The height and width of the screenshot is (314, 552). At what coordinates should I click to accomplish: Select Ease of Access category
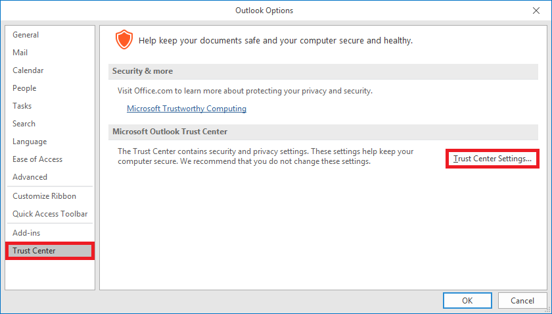[37, 159]
